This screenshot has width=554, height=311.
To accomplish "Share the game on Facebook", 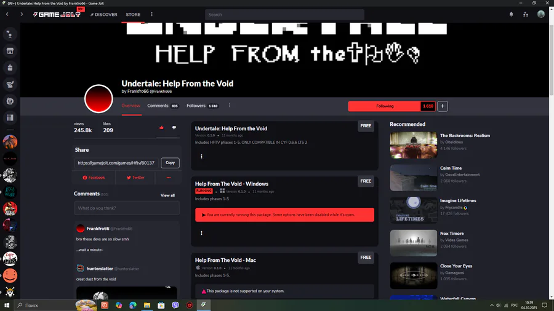I will pos(94,178).
